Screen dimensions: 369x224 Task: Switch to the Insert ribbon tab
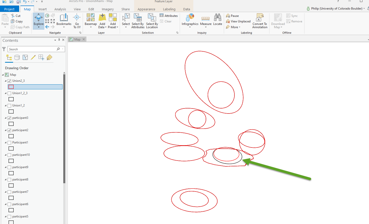(43, 9)
